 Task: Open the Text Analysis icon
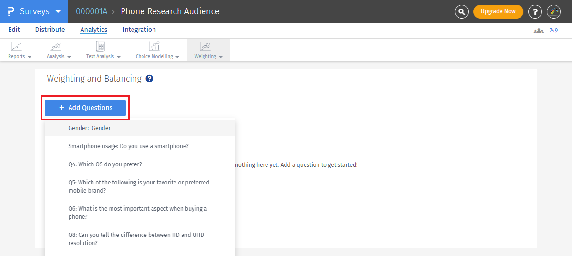tap(101, 46)
